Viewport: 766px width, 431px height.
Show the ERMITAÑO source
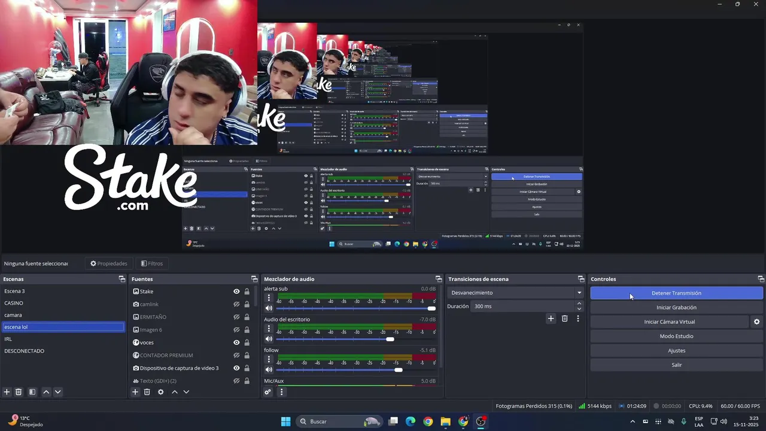pyautogui.click(x=236, y=317)
